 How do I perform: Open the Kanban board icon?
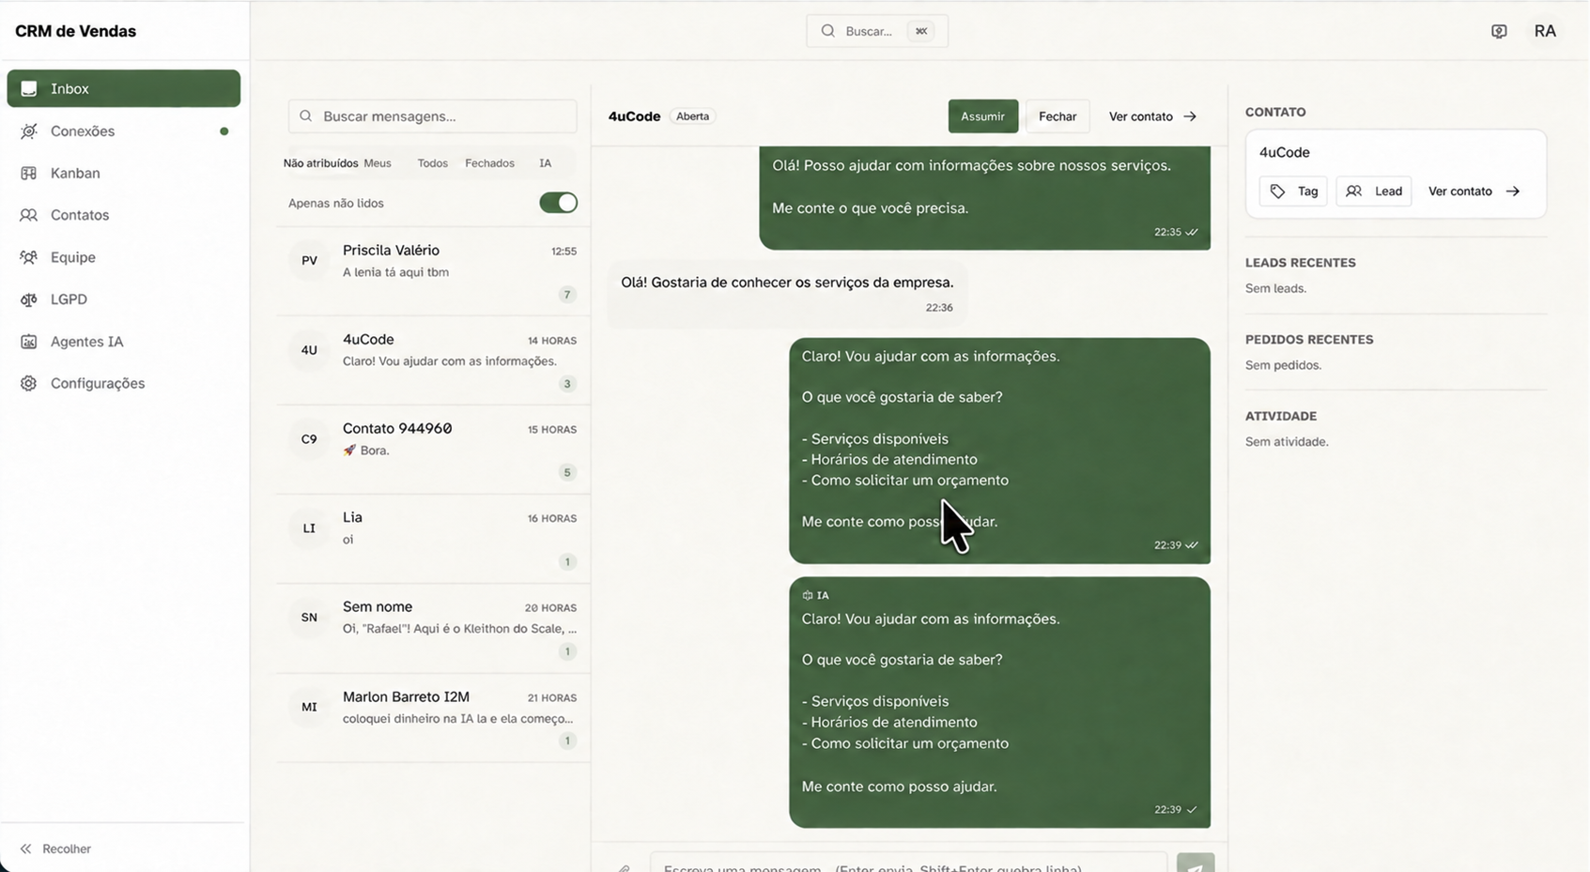[x=29, y=173]
